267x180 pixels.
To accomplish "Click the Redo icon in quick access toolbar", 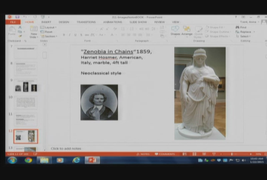I will pyautogui.click(x=35, y=17).
